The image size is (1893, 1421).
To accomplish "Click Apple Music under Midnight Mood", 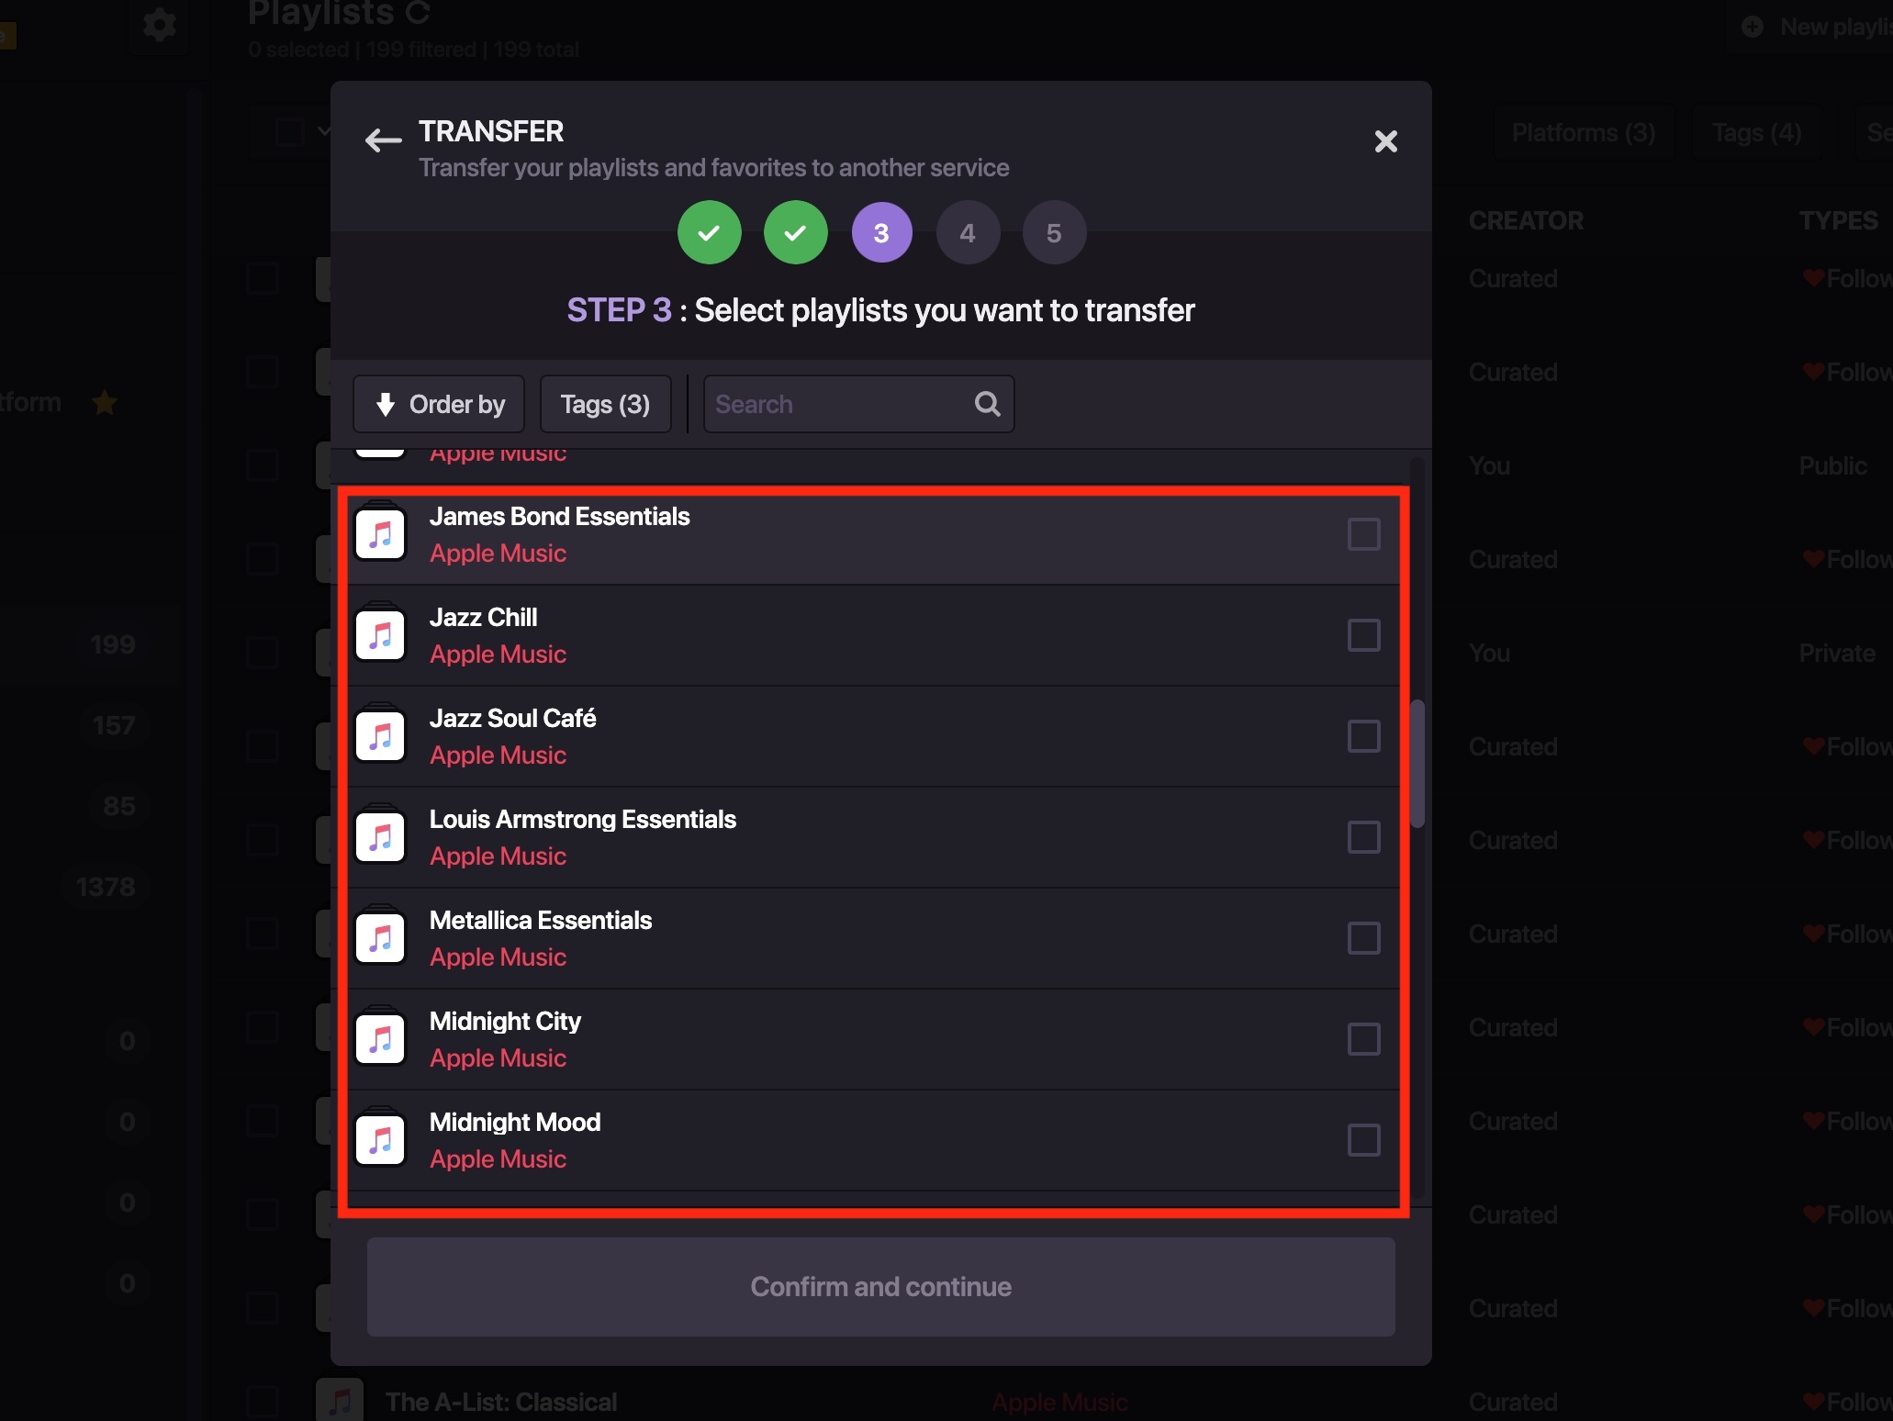I will coord(498,1159).
